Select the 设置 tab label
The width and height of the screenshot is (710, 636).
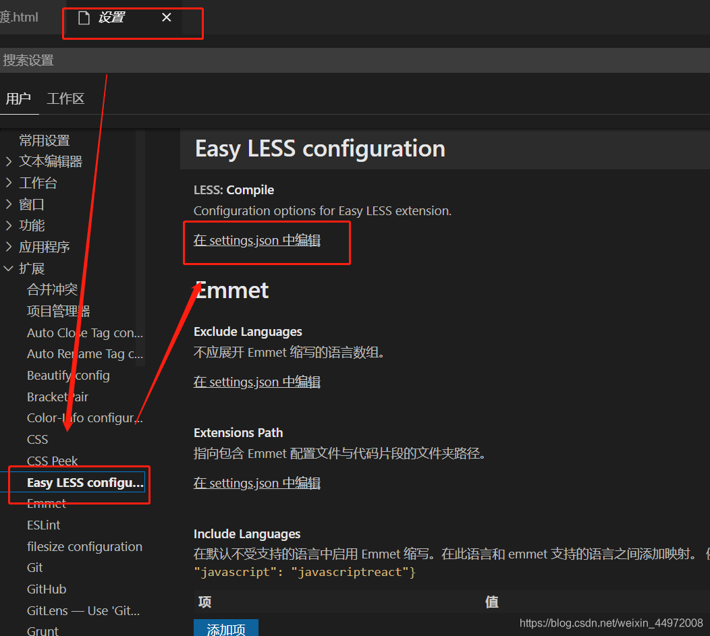click(111, 17)
